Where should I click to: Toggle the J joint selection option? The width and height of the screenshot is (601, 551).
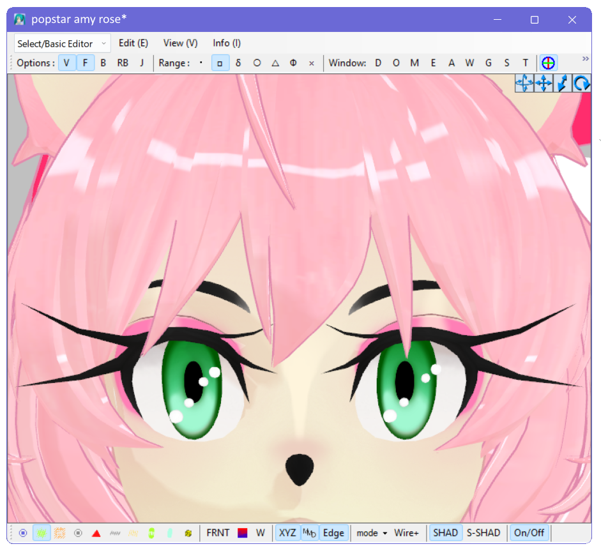(142, 63)
